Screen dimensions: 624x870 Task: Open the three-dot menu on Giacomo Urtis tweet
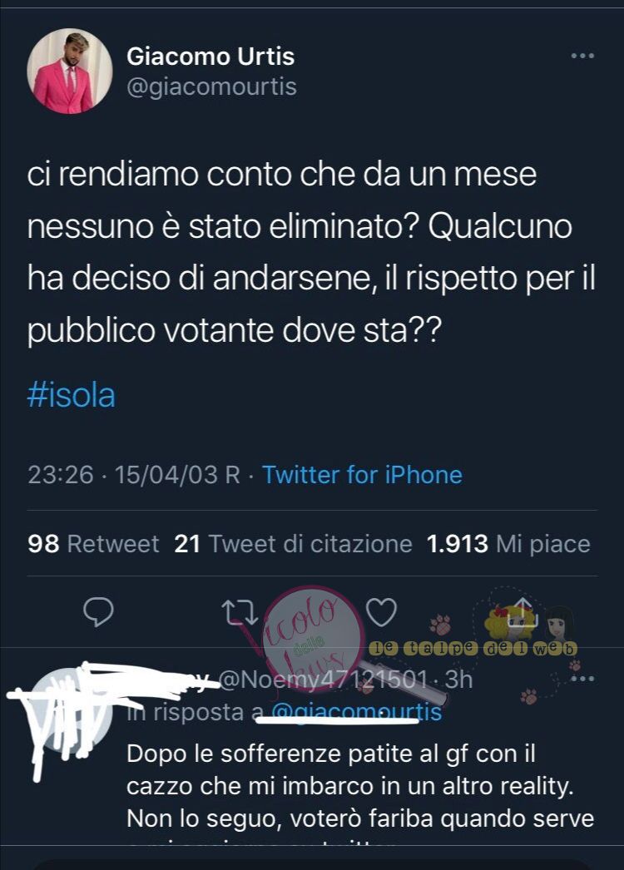tap(582, 56)
